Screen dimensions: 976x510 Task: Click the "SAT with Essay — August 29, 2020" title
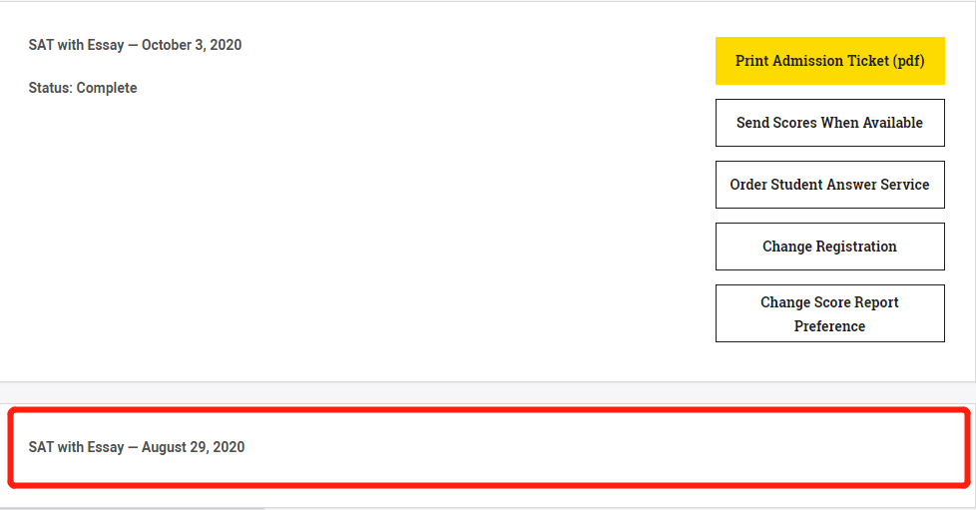(137, 447)
